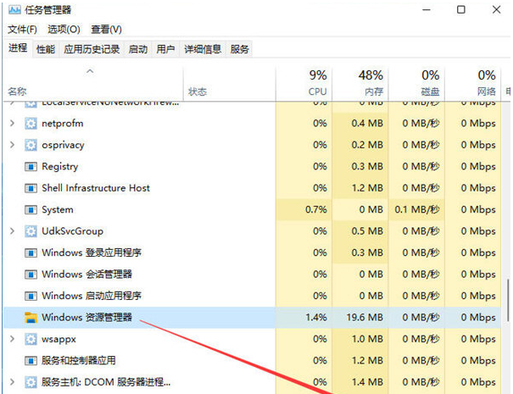This screenshot has width=513, height=394.
Task: Click the Registry process icon
Action: pos(31,167)
